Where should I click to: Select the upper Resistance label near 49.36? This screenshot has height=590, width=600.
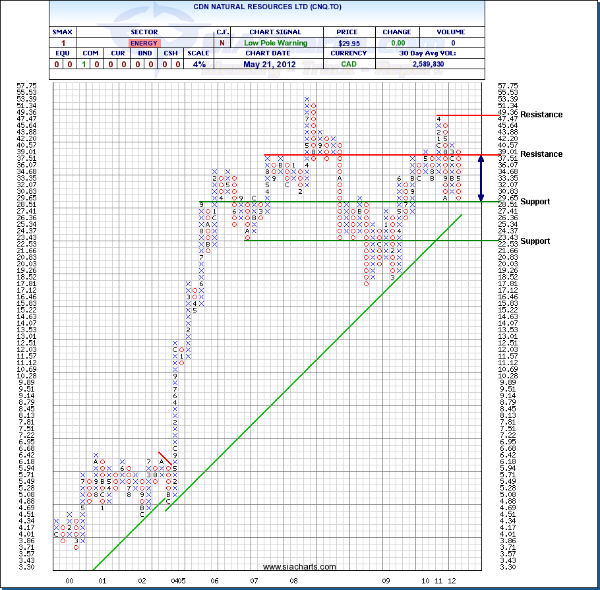(541, 115)
